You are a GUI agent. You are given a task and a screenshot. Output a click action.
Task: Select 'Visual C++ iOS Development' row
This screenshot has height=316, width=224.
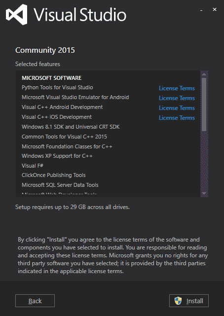(x=57, y=117)
